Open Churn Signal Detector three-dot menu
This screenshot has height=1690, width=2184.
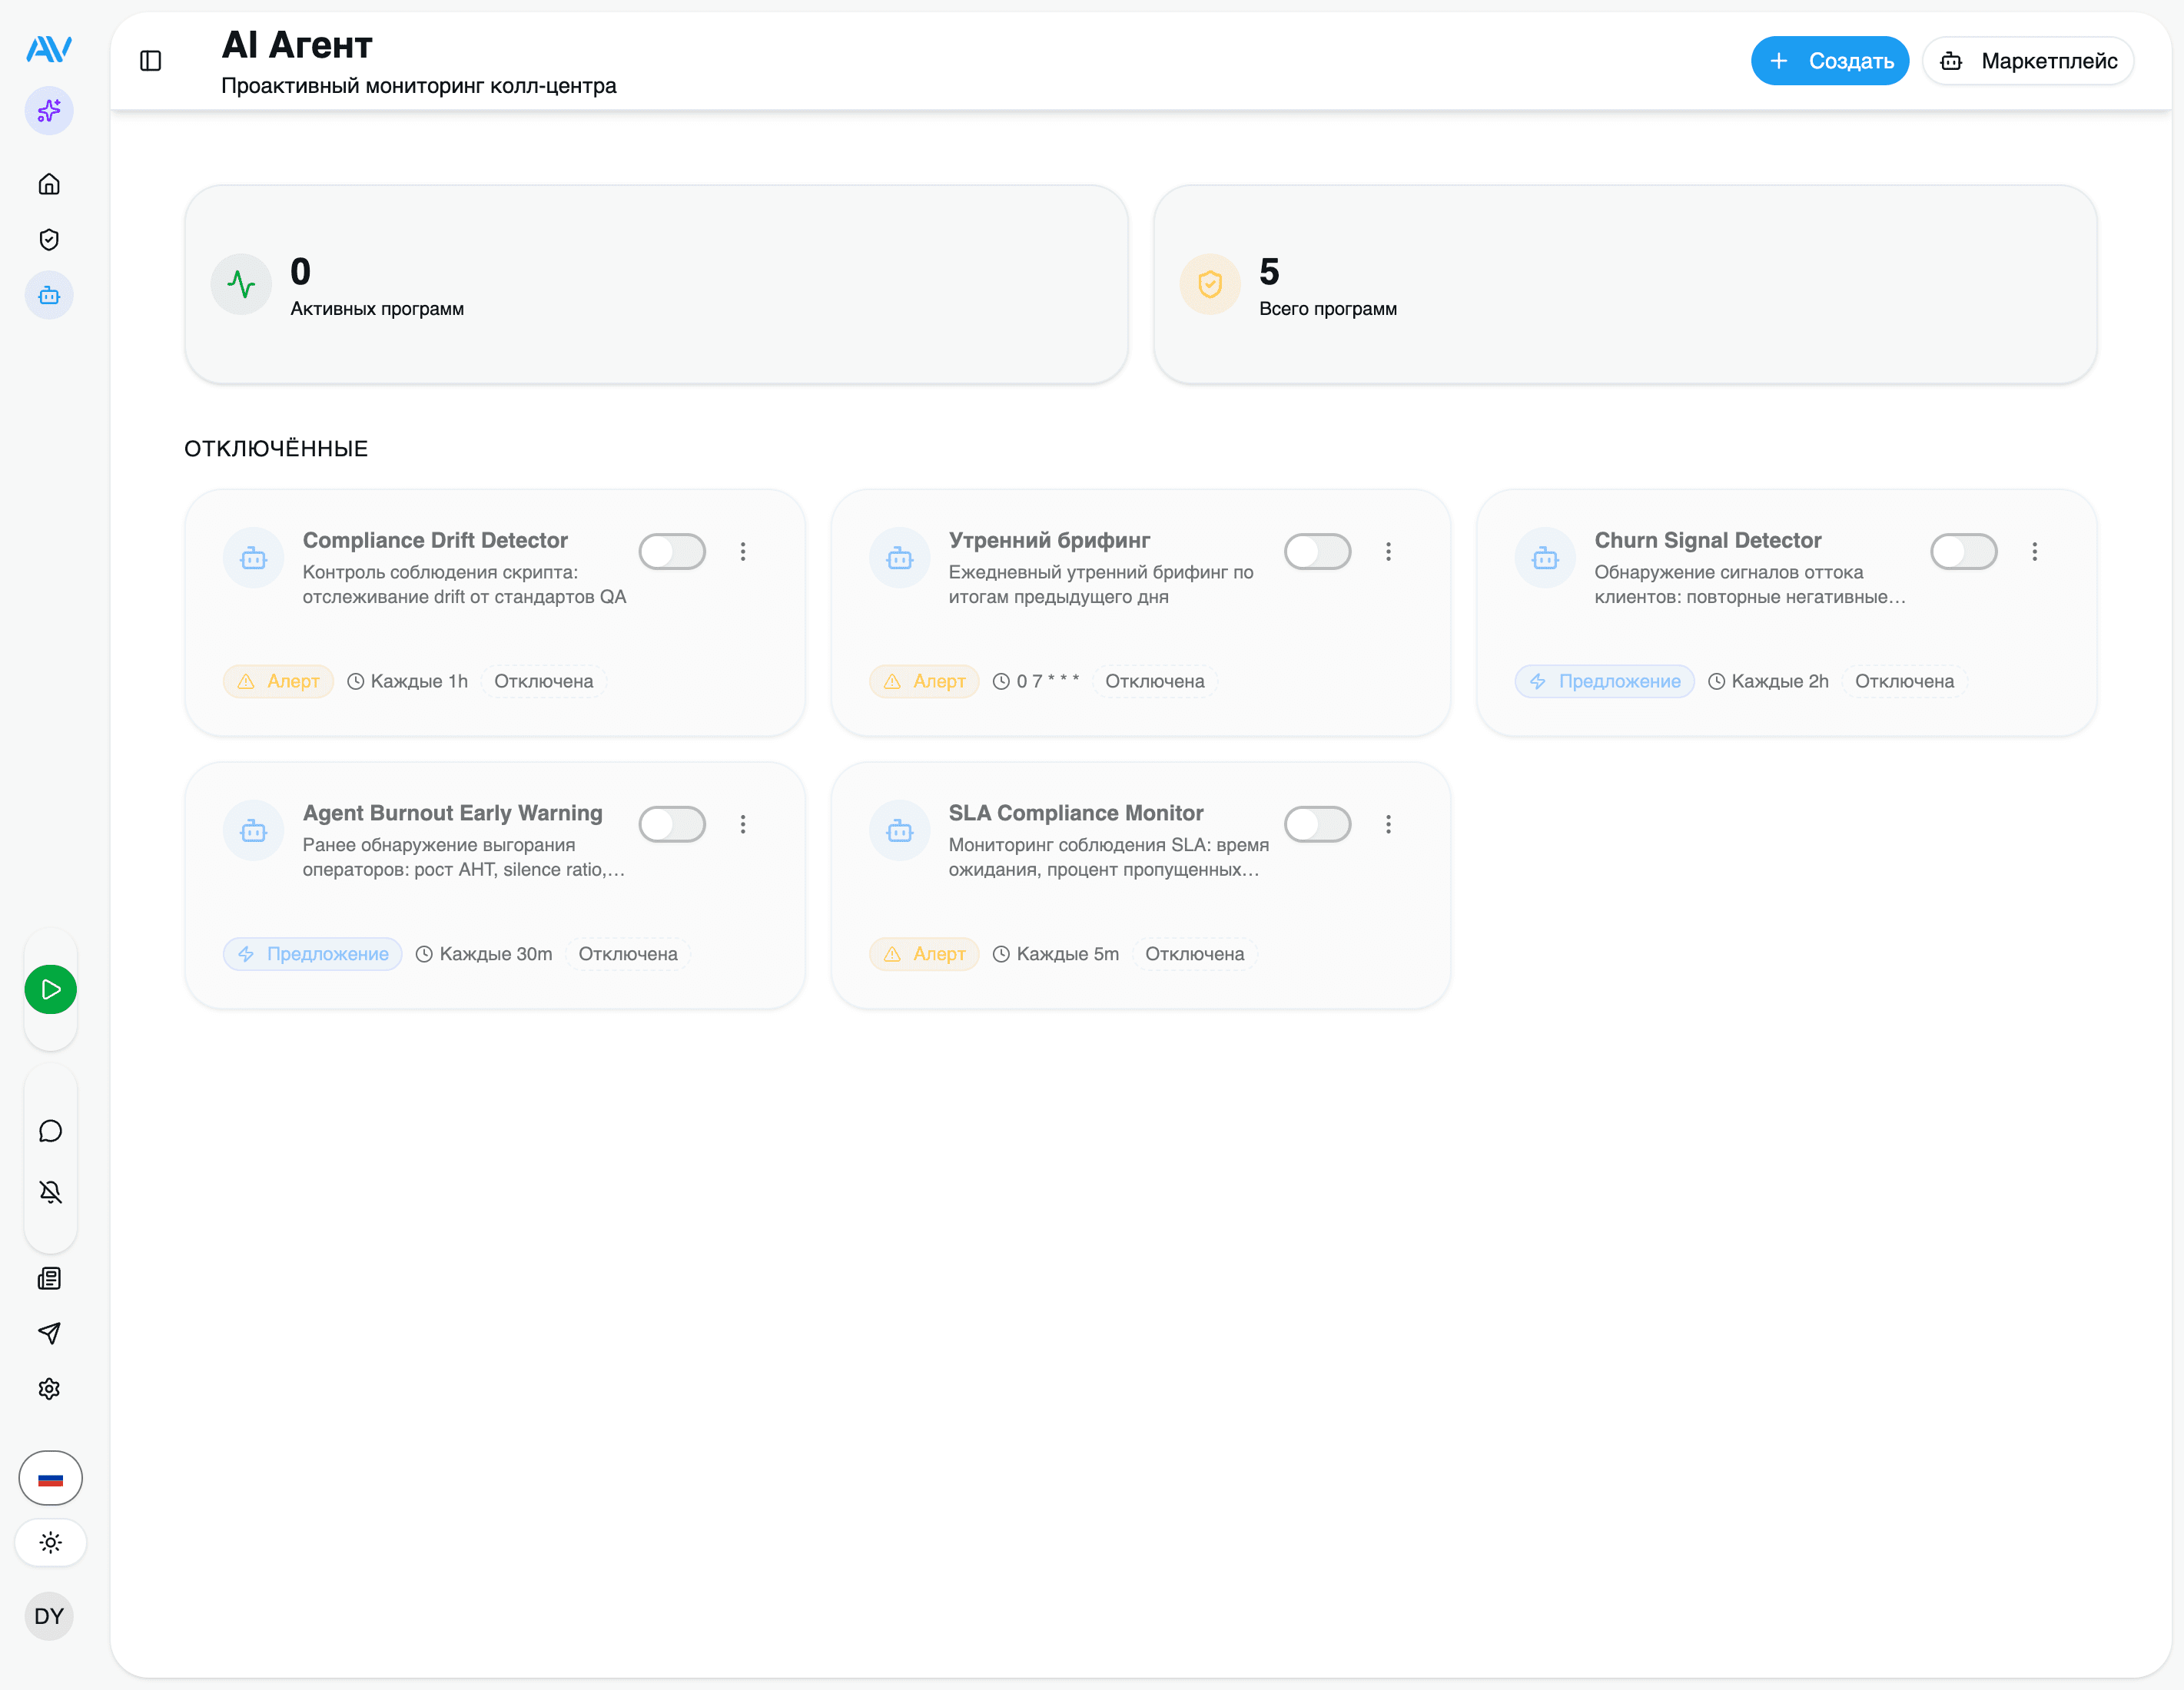(x=2035, y=552)
